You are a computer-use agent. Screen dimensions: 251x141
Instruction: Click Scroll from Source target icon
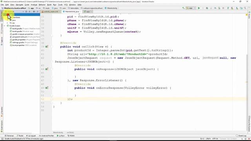tap(26, 11)
